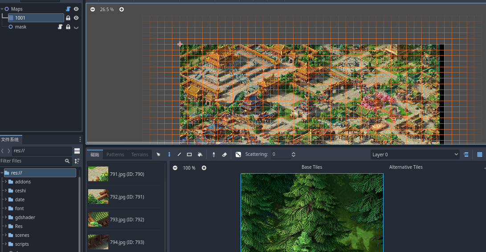Open file sort options

coord(77,161)
